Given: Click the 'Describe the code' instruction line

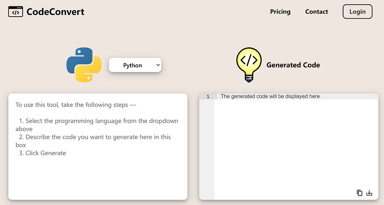Looking at the screenshot, I should tap(93, 141).
